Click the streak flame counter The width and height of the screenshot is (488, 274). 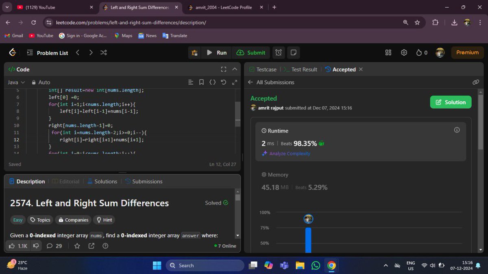(x=422, y=52)
